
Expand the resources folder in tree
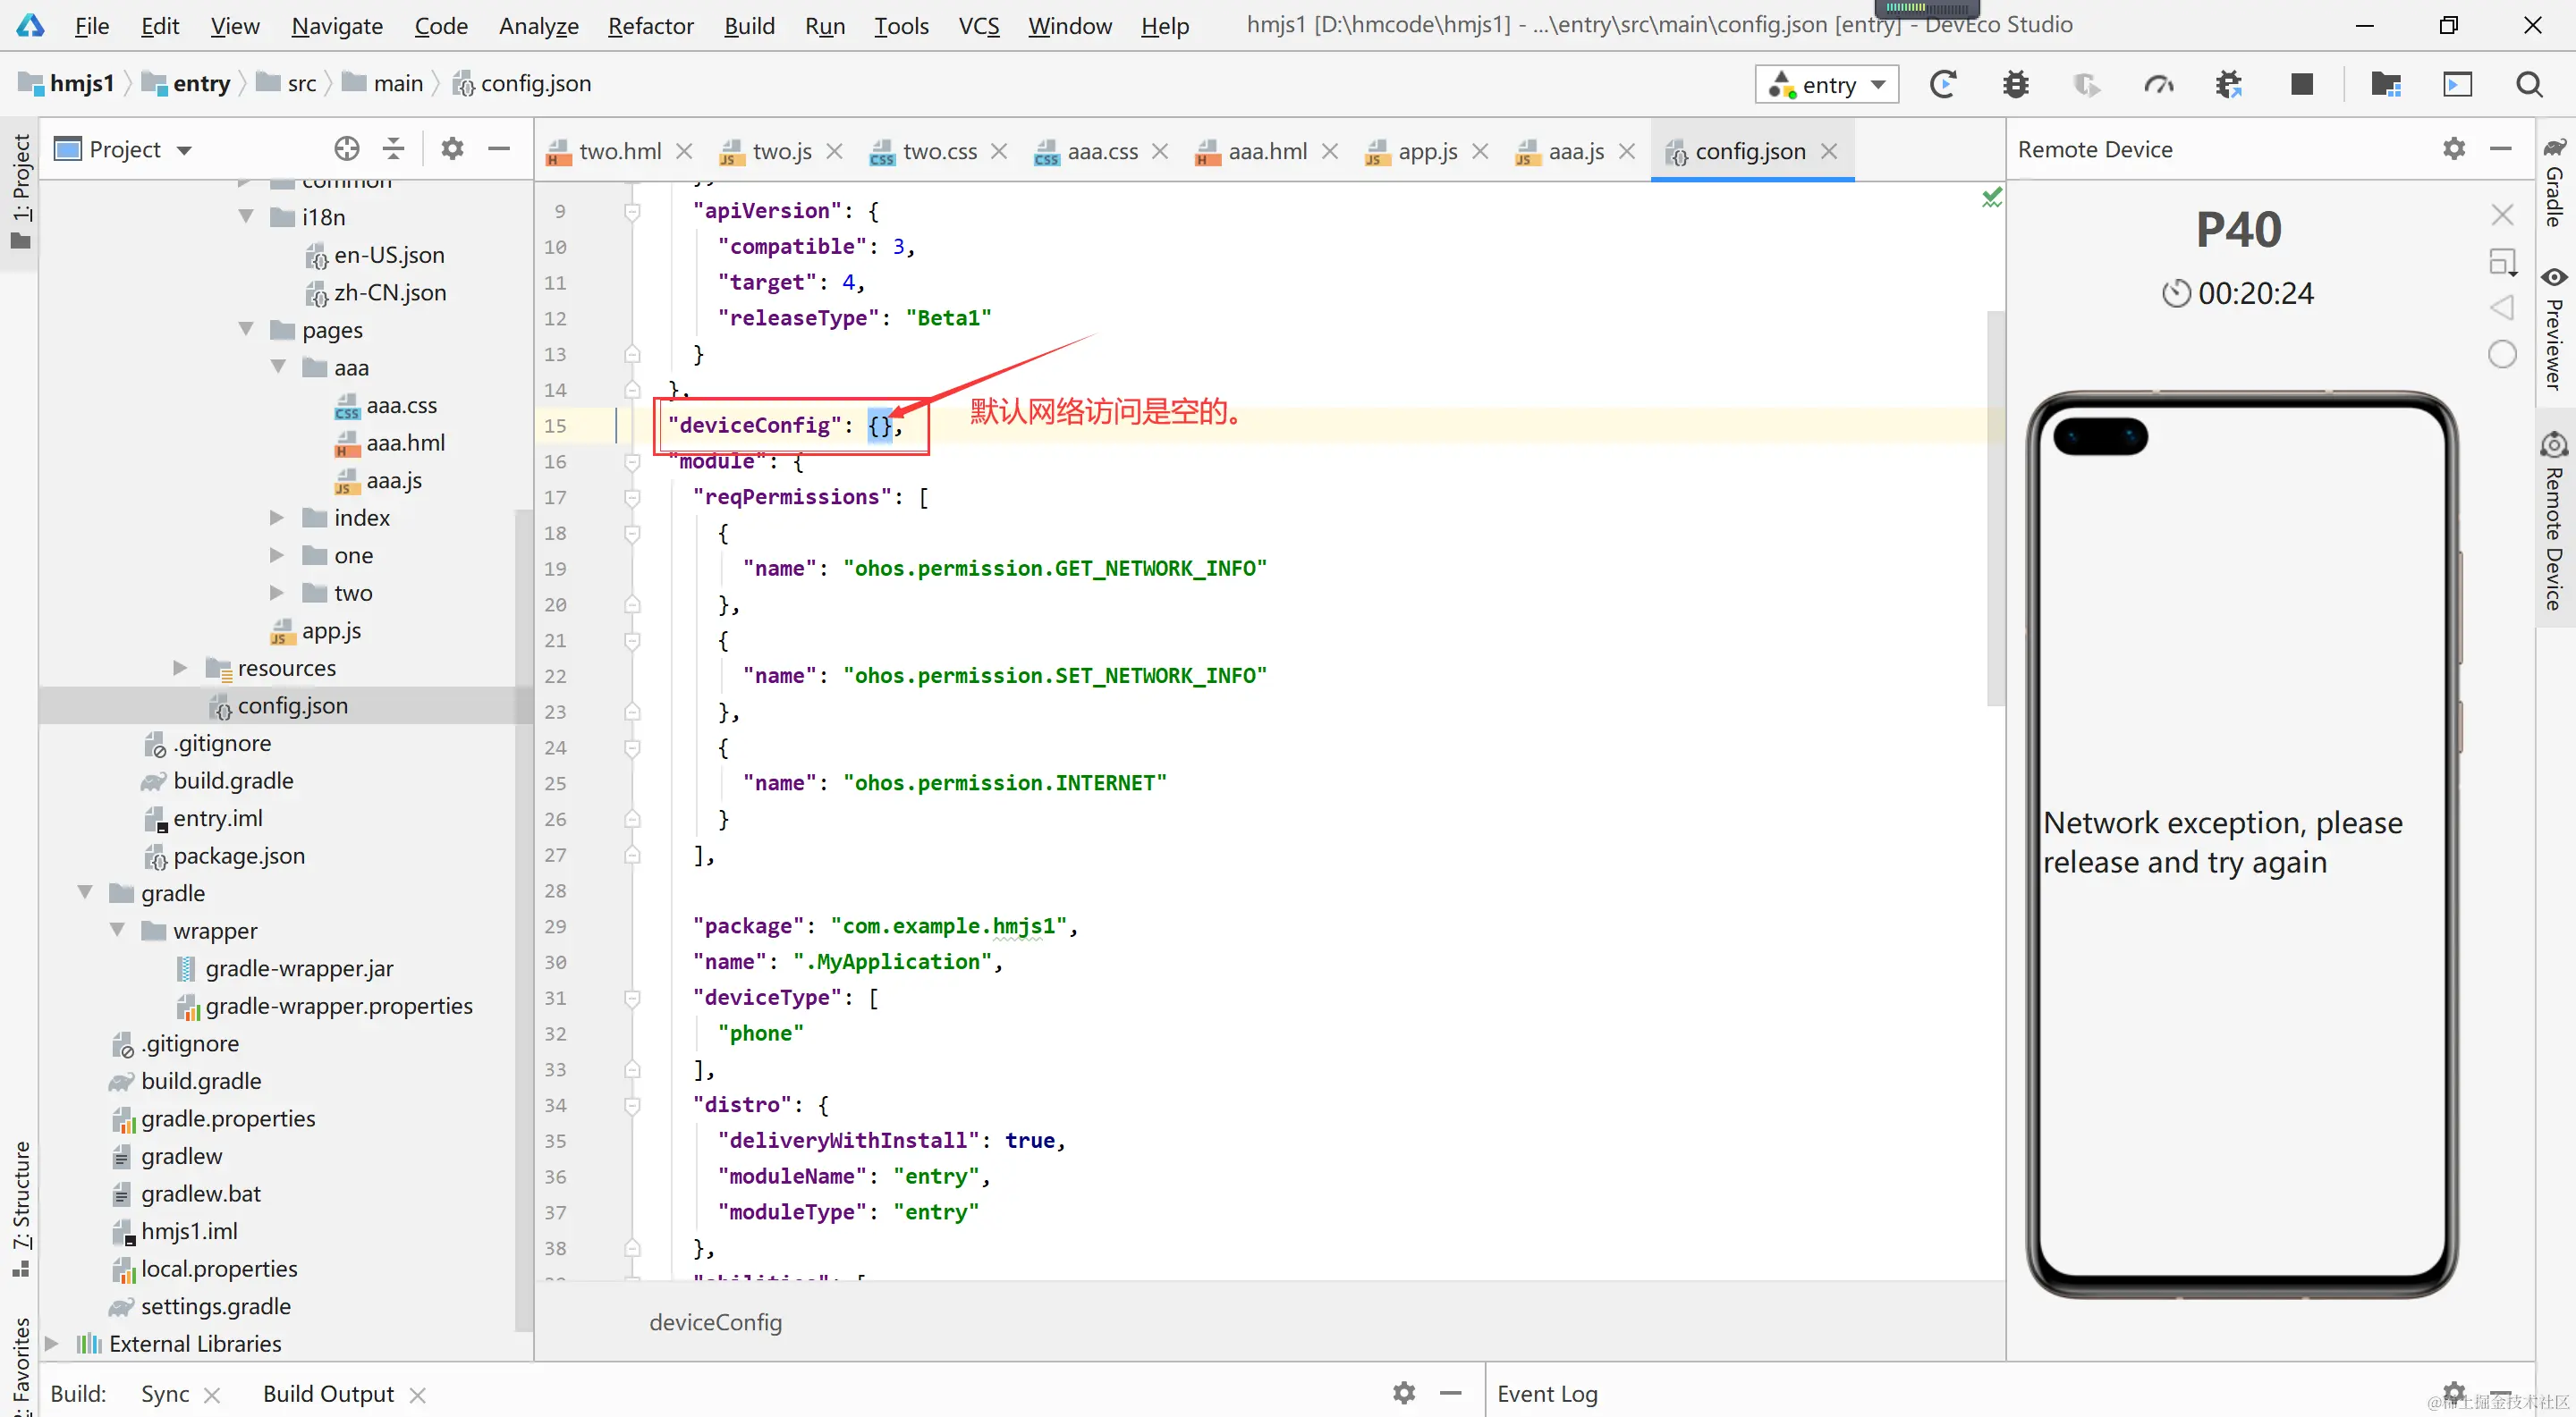(180, 668)
